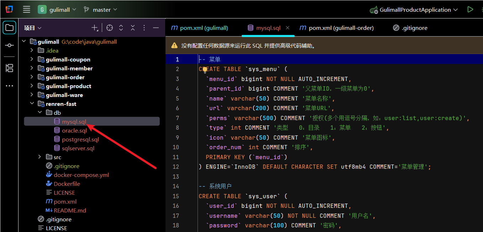Select LICENSE file under renren-fast
Viewport: 483px width, 232px height.
pyautogui.click(x=64, y=193)
